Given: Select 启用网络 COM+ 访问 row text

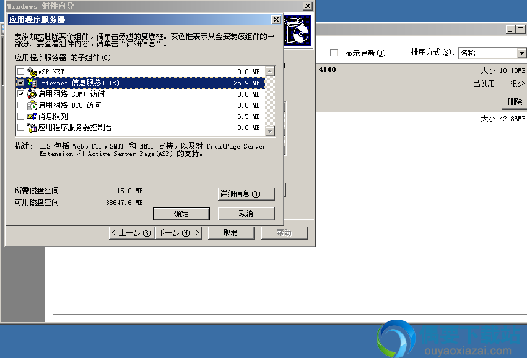Looking at the screenshot, I should pyautogui.click(x=71, y=94).
